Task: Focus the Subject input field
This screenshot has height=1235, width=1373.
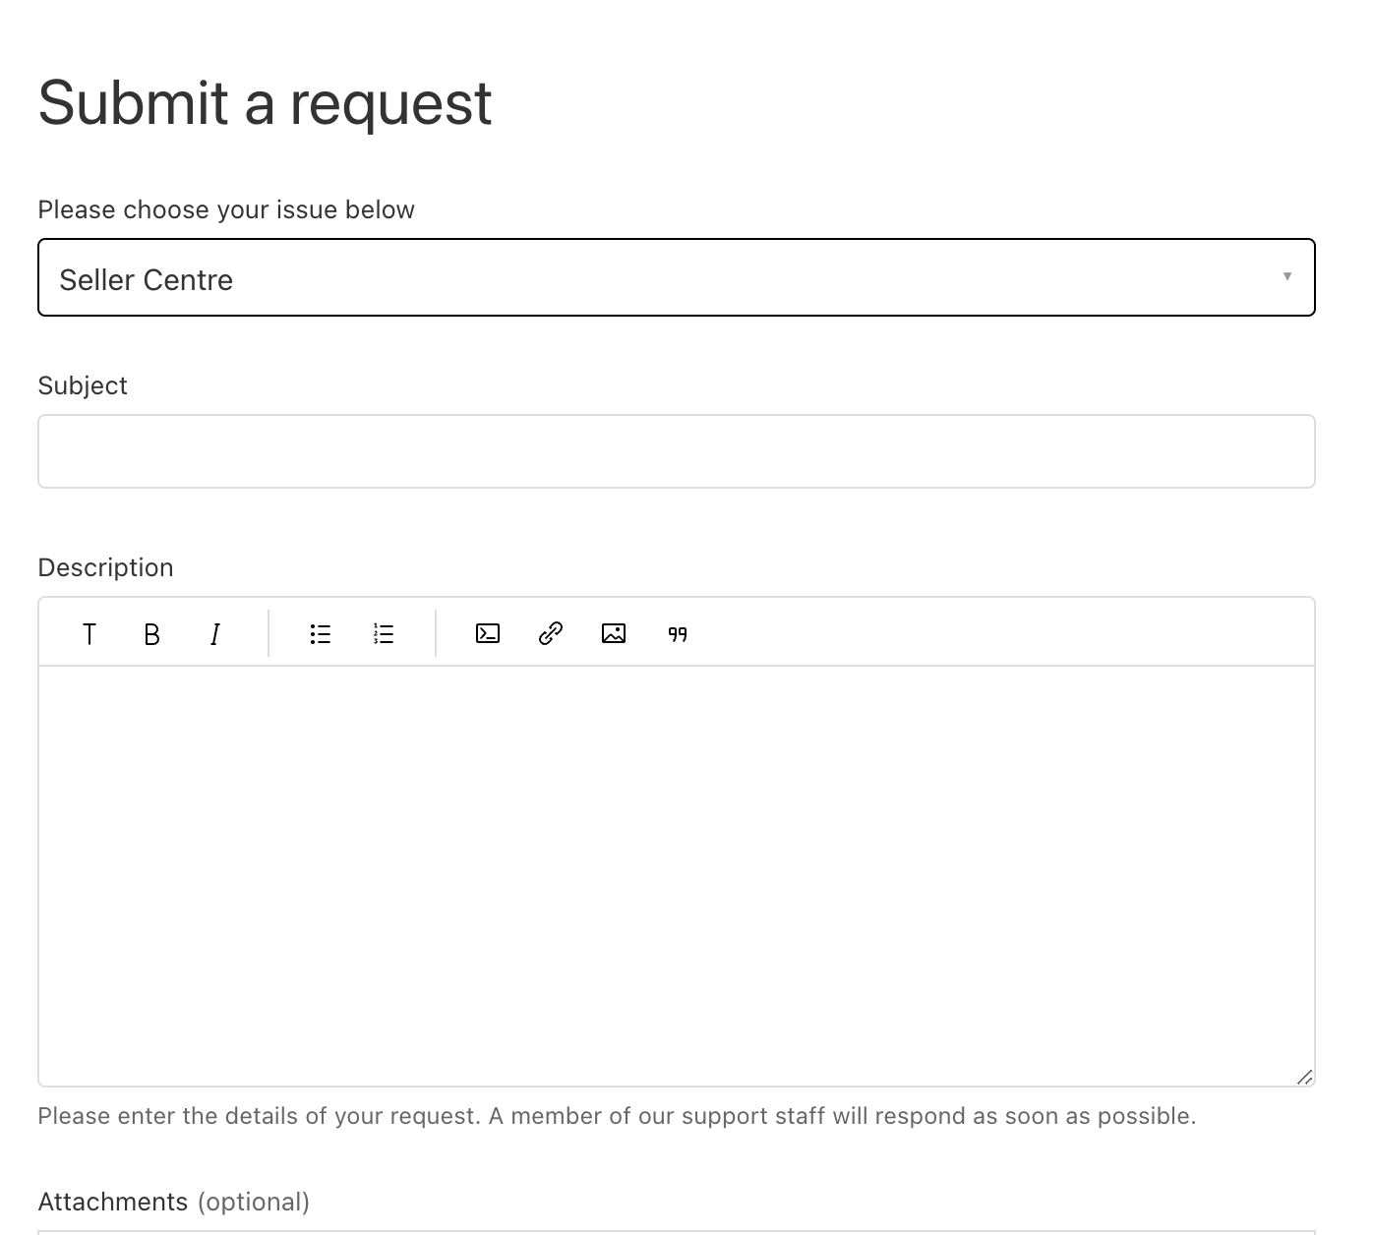Action: (x=676, y=451)
